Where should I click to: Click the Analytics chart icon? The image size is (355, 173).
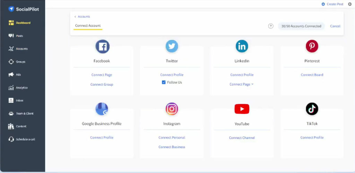tap(11, 88)
